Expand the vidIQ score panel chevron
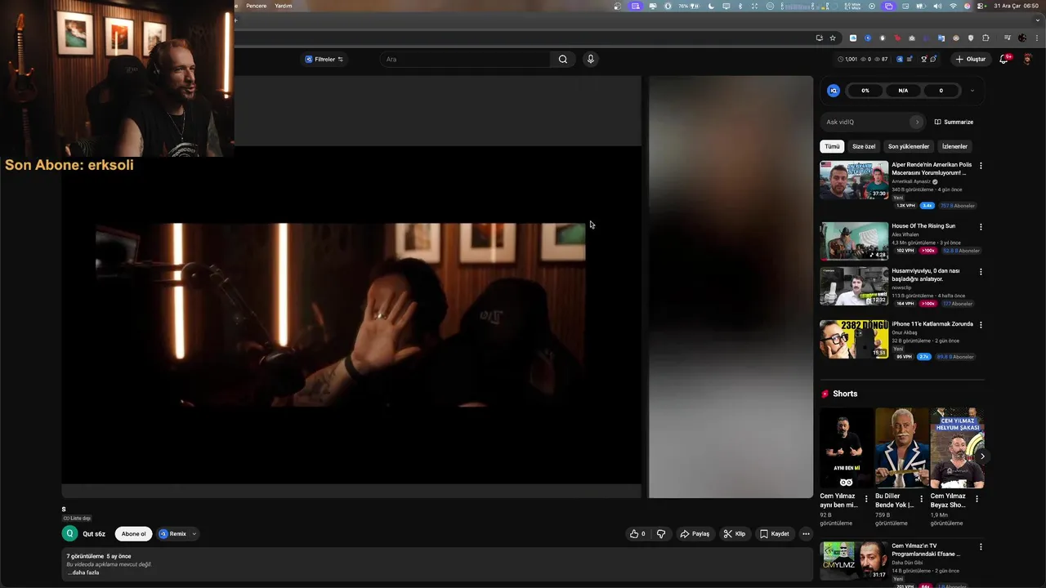This screenshot has width=1046, height=588. pyautogui.click(x=972, y=91)
